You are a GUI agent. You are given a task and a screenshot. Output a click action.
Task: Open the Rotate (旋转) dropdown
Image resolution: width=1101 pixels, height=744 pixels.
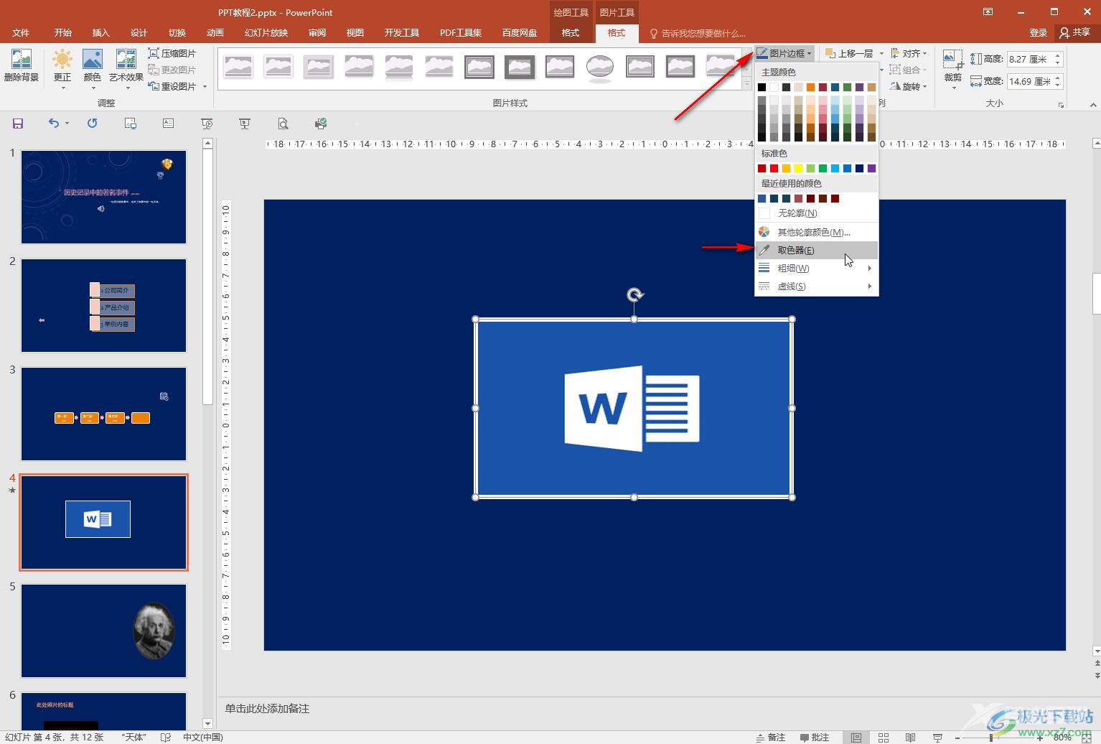[x=909, y=86]
